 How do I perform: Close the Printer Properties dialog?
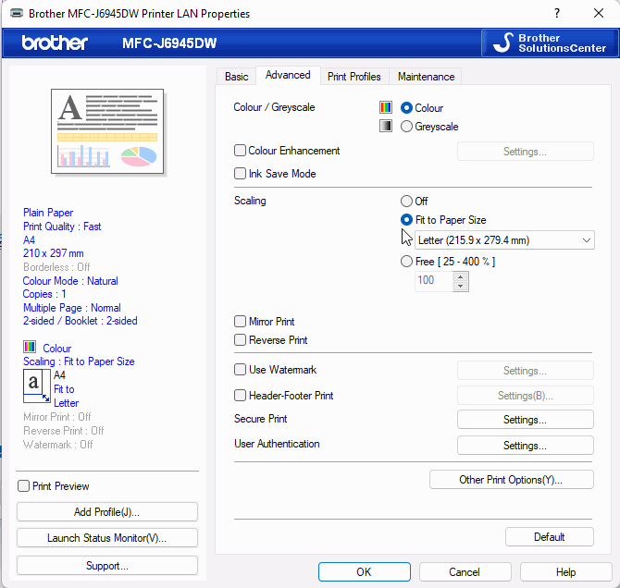tap(599, 13)
